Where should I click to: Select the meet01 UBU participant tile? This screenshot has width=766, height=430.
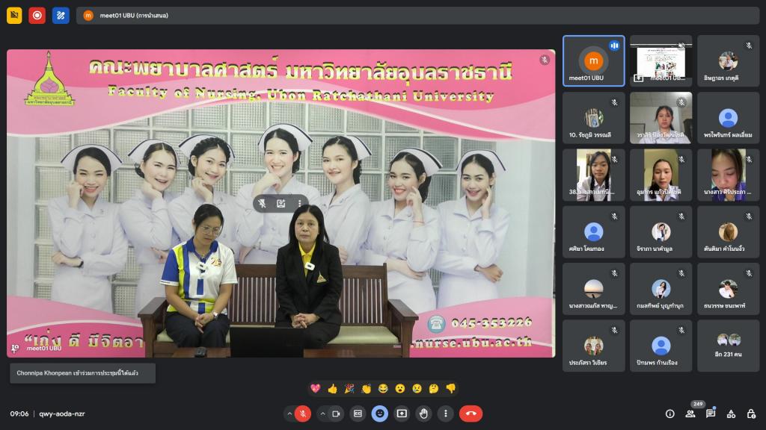[x=593, y=61]
